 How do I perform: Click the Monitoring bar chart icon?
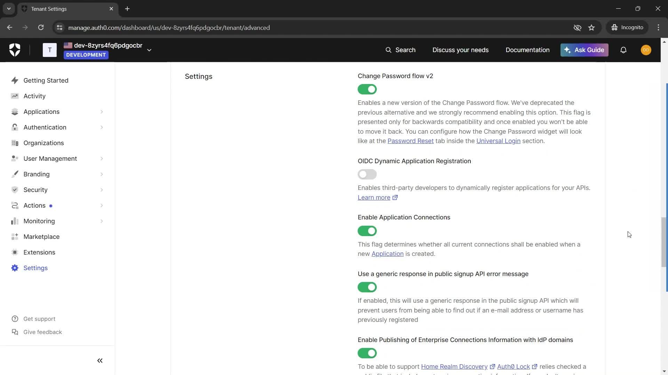(x=15, y=221)
